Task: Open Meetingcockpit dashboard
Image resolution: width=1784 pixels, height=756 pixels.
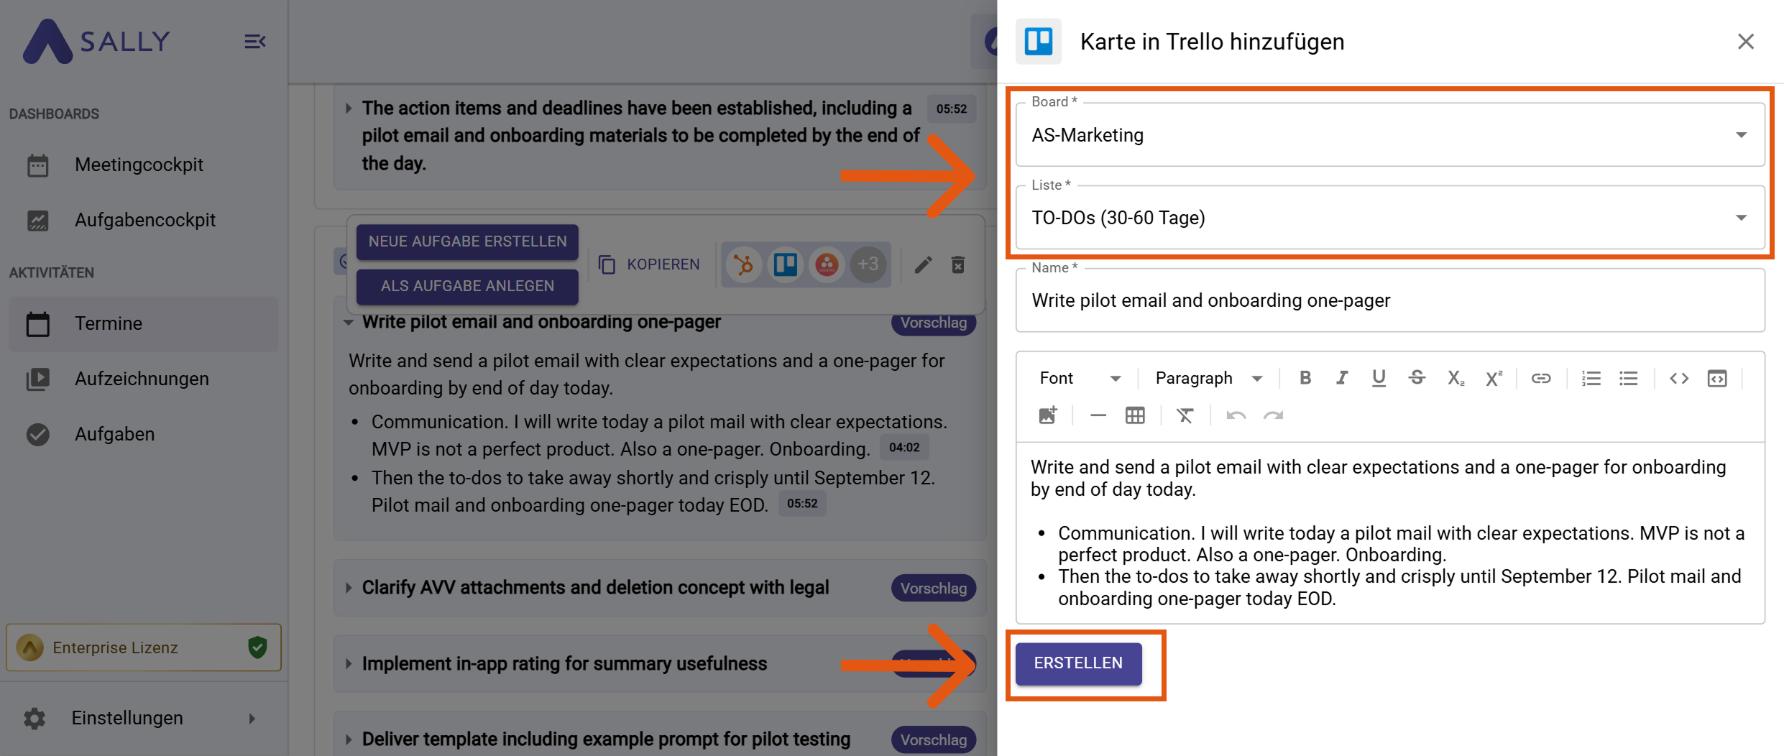Action: point(144,165)
